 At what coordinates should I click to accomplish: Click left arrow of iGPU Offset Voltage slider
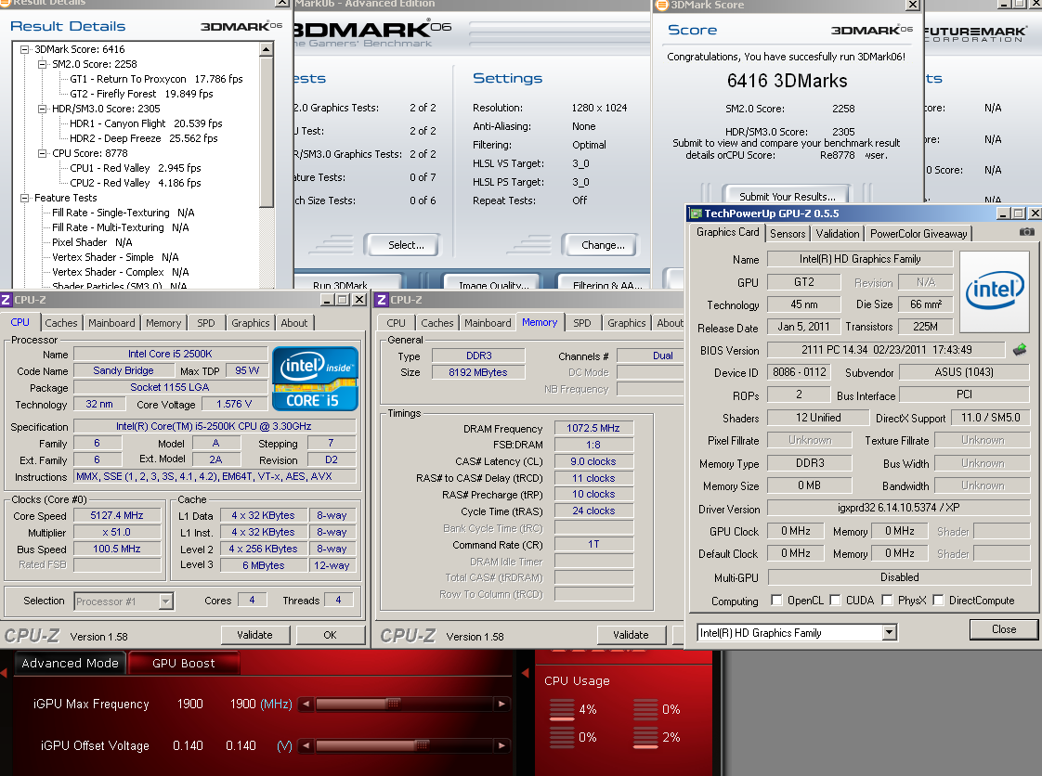click(306, 745)
